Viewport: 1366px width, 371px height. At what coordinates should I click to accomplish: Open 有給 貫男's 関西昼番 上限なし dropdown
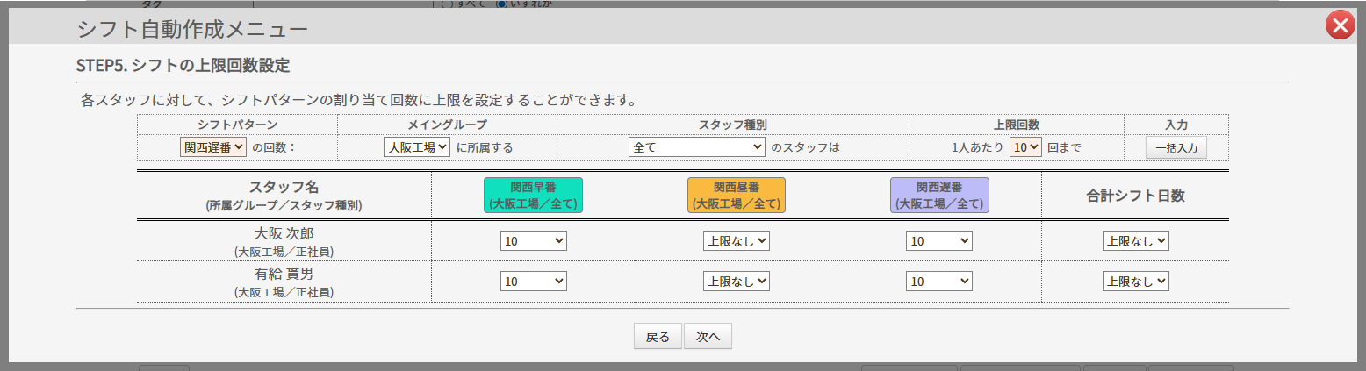736,282
